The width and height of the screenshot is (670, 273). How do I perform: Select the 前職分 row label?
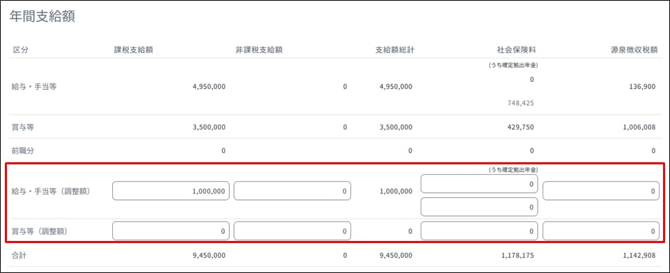(22, 150)
